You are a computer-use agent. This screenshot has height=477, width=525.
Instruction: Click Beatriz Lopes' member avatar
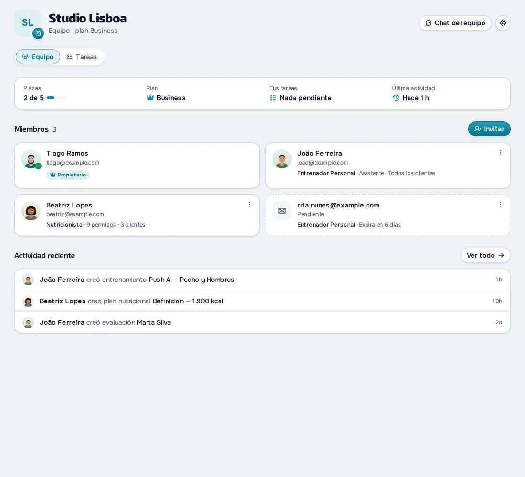[31, 211]
